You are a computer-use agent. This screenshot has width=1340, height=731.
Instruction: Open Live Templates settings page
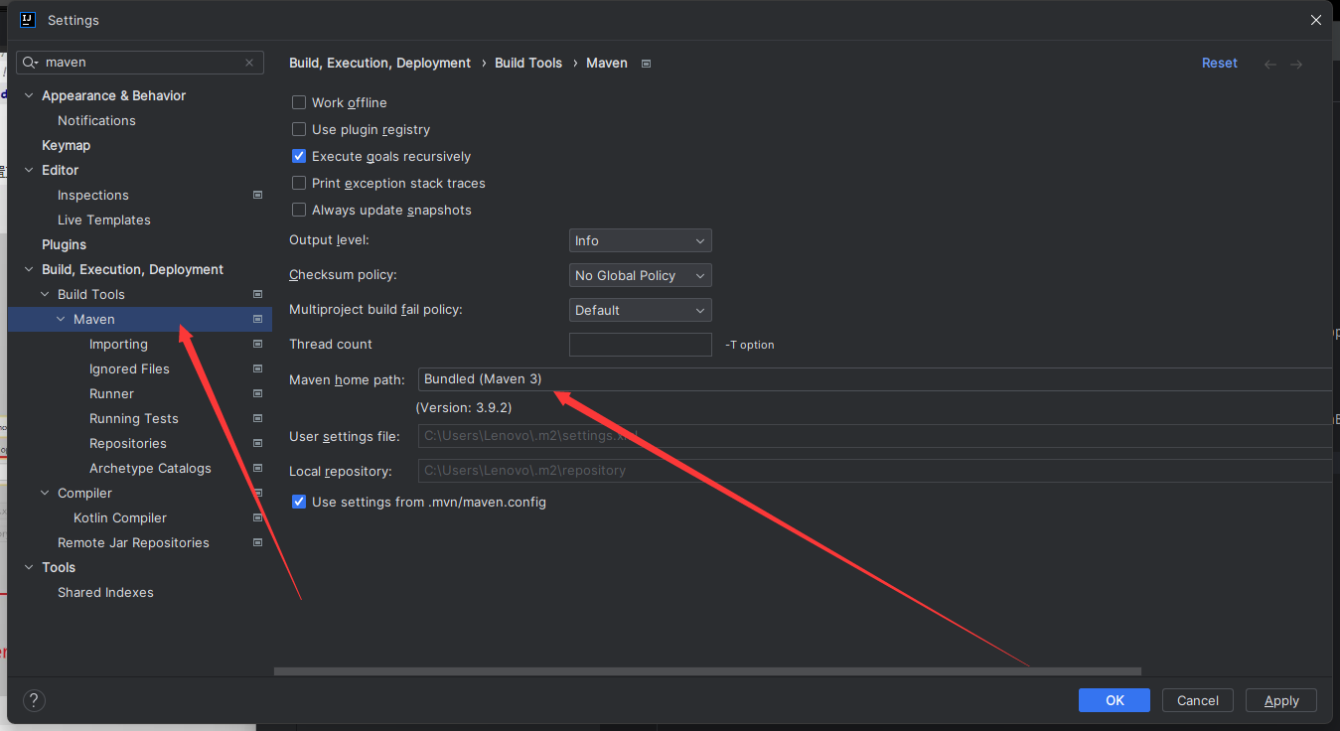(x=104, y=219)
